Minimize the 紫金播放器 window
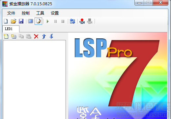The width and height of the screenshot is (171, 119). [139, 3]
